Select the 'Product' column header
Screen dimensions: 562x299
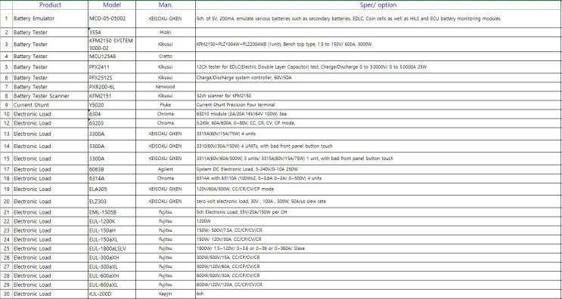click(50, 5)
